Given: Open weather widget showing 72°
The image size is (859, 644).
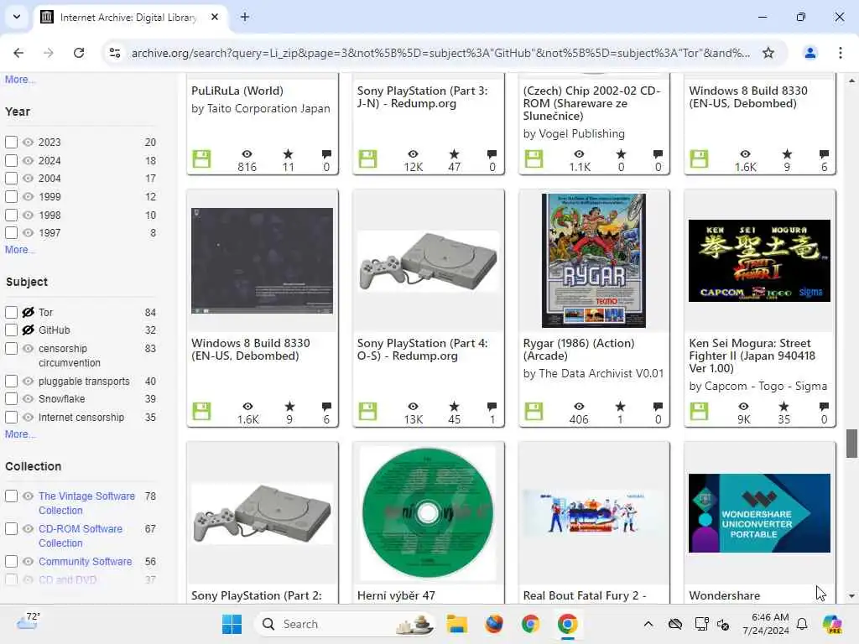Looking at the screenshot, I should click(x=28, y=622).
